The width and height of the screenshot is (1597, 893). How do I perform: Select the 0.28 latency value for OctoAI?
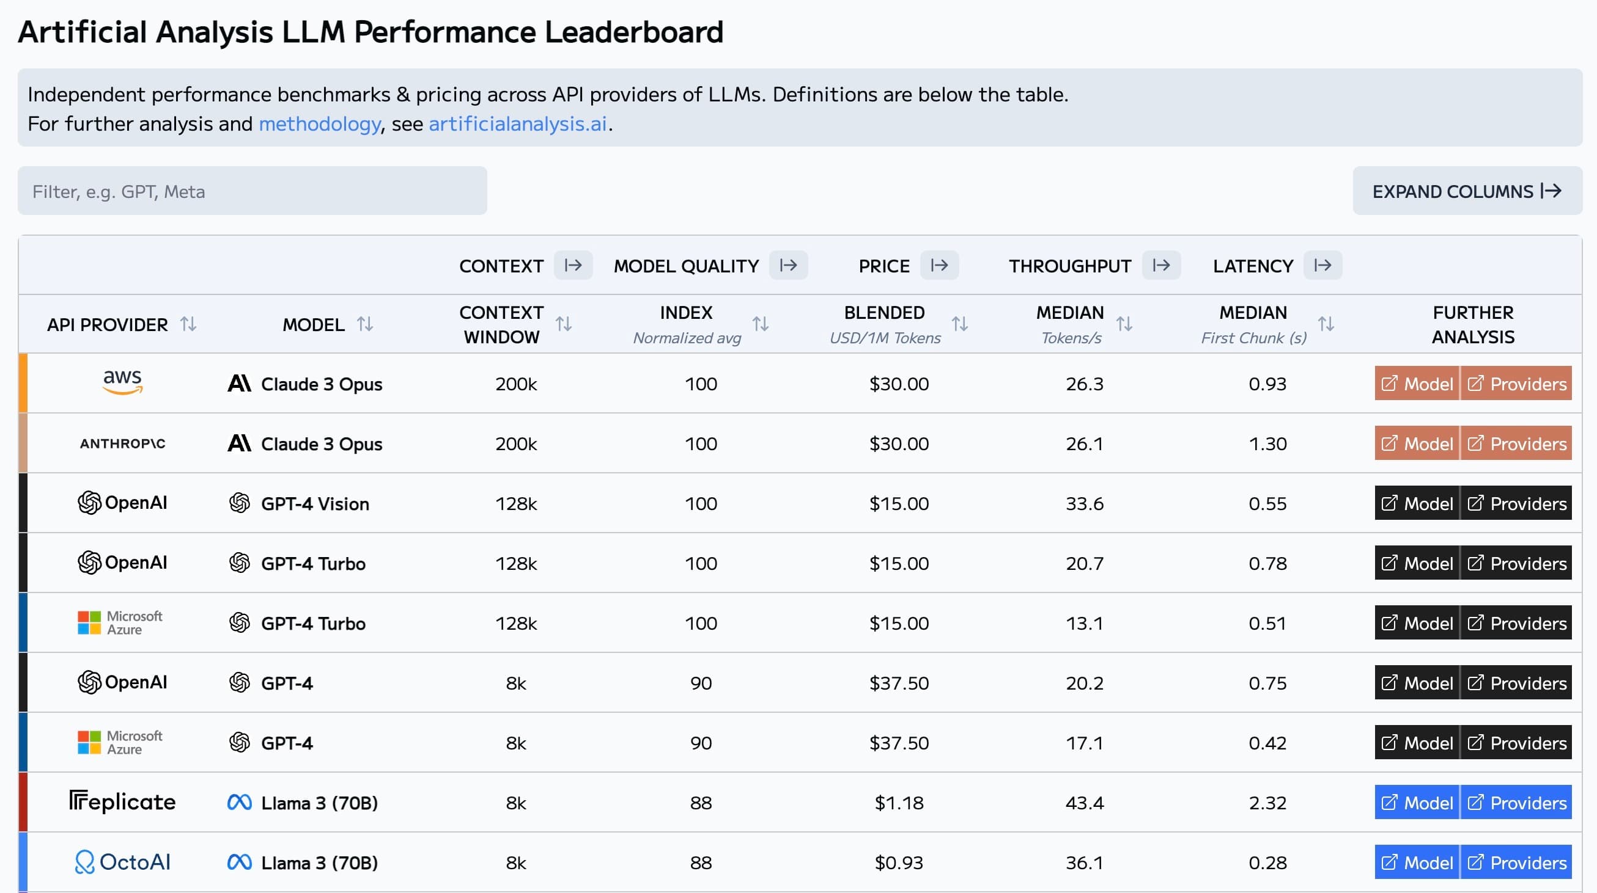click(x=1268, y=862)
